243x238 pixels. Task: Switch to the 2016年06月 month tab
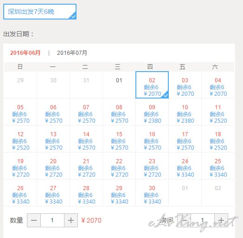25,53
